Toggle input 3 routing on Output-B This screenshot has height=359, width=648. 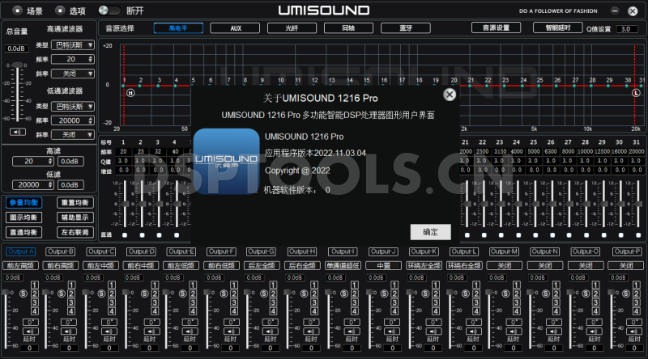click(x=71, y=302)
